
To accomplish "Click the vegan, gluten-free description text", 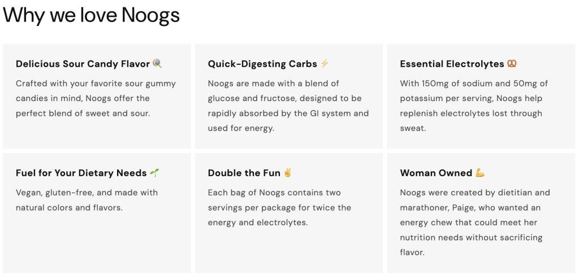I will [x=87, y=200].
